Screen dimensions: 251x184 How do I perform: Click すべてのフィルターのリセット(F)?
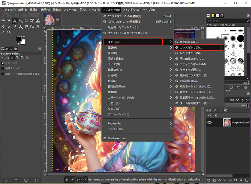click(x=138, y=33)
